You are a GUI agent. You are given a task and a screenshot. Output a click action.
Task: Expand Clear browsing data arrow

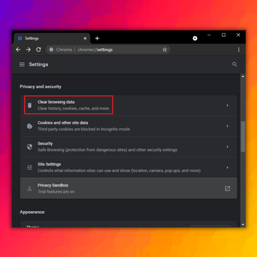coord(227,105)
